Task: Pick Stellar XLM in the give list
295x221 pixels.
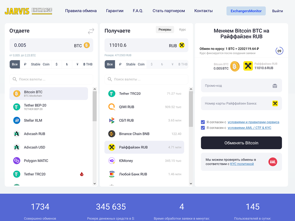Action: click(49, 120)
